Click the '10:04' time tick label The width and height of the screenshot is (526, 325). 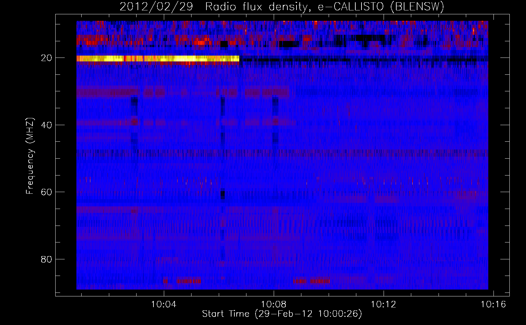pyautogui.click(x=164, y=304)
